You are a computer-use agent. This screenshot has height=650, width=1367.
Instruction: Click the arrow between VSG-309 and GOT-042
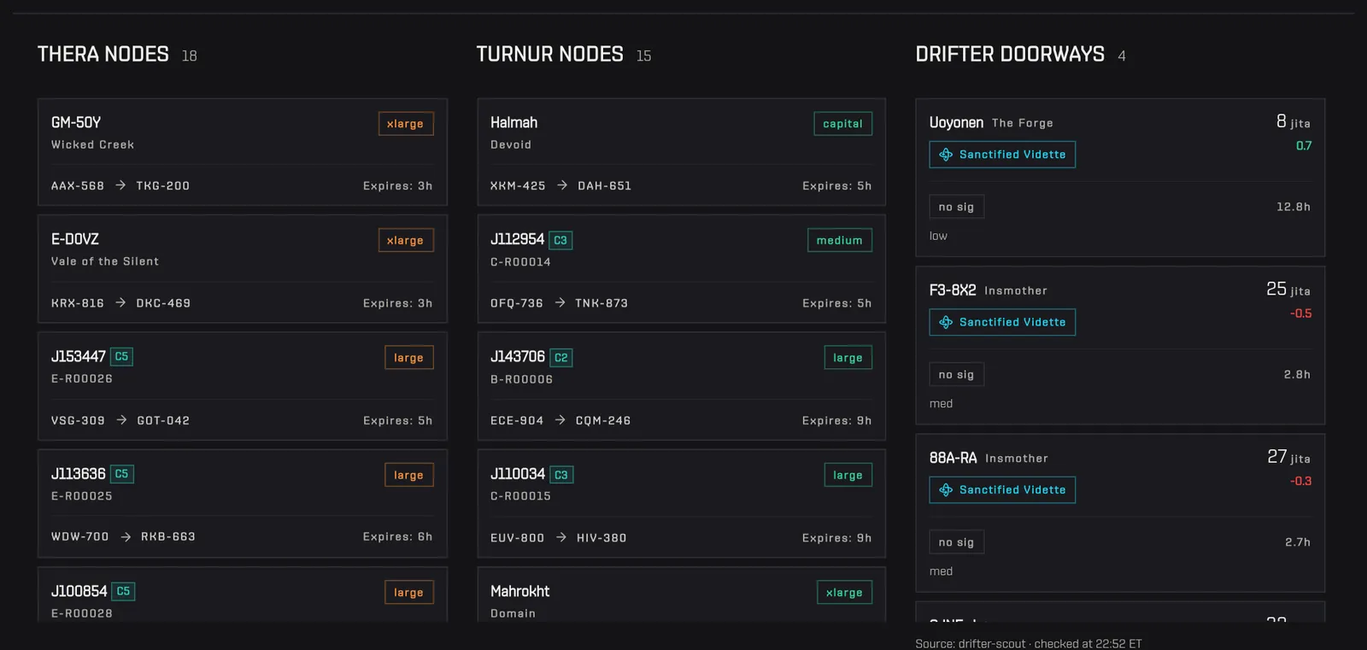121,420
